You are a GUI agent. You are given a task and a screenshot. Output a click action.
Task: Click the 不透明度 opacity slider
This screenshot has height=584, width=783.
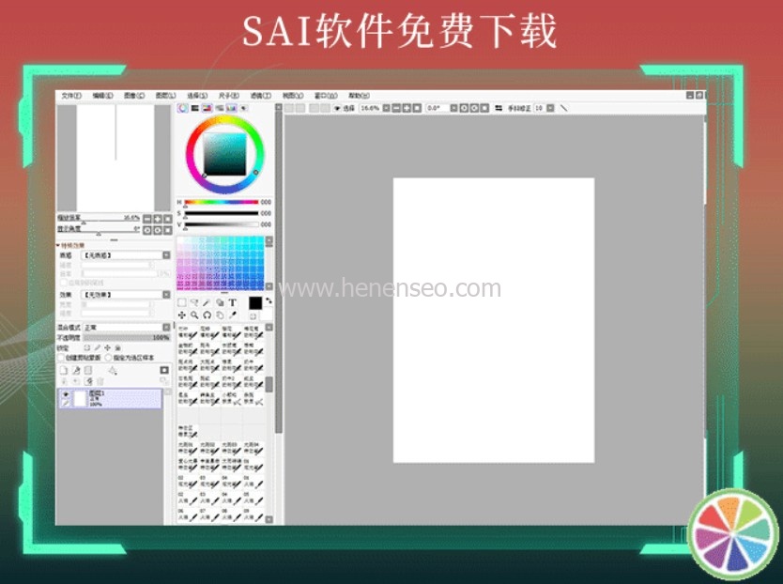[x=127, y=338]
